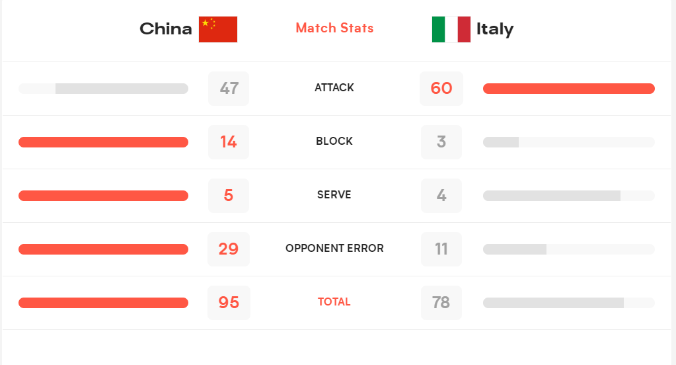Screen dimensions: 676x365
Task: Click Italy's opponent error value 11
Action: [x=441, y=249]
